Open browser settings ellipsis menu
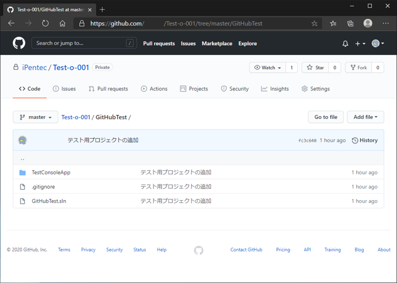Image resolution: width=397 pixels, height=283 pixels. (x=385, y=23)
